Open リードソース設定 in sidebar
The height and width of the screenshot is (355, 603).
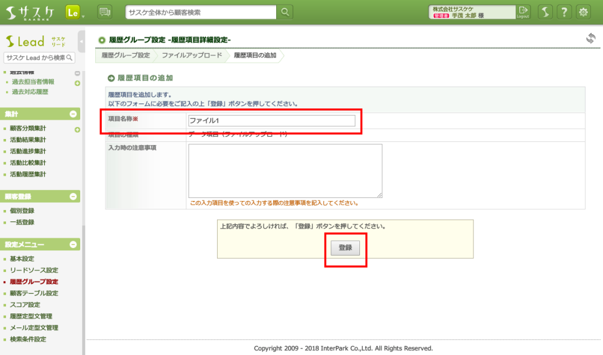(x=34, y=270)
